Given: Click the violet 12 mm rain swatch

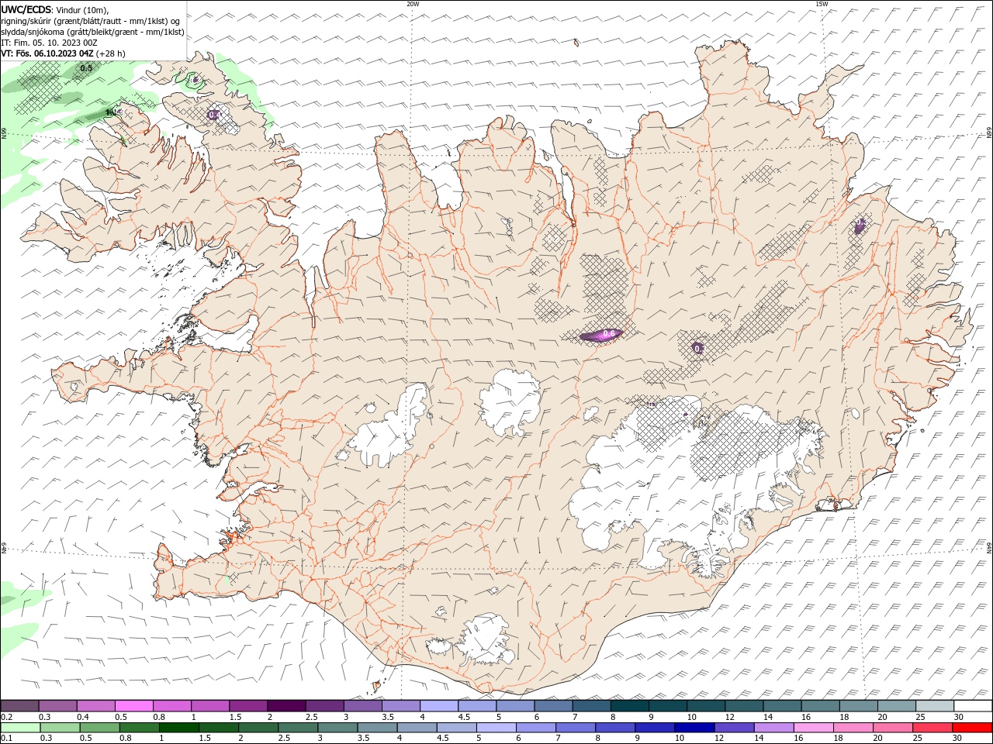Looking at the screenshot, I should (x=734, y=728).
